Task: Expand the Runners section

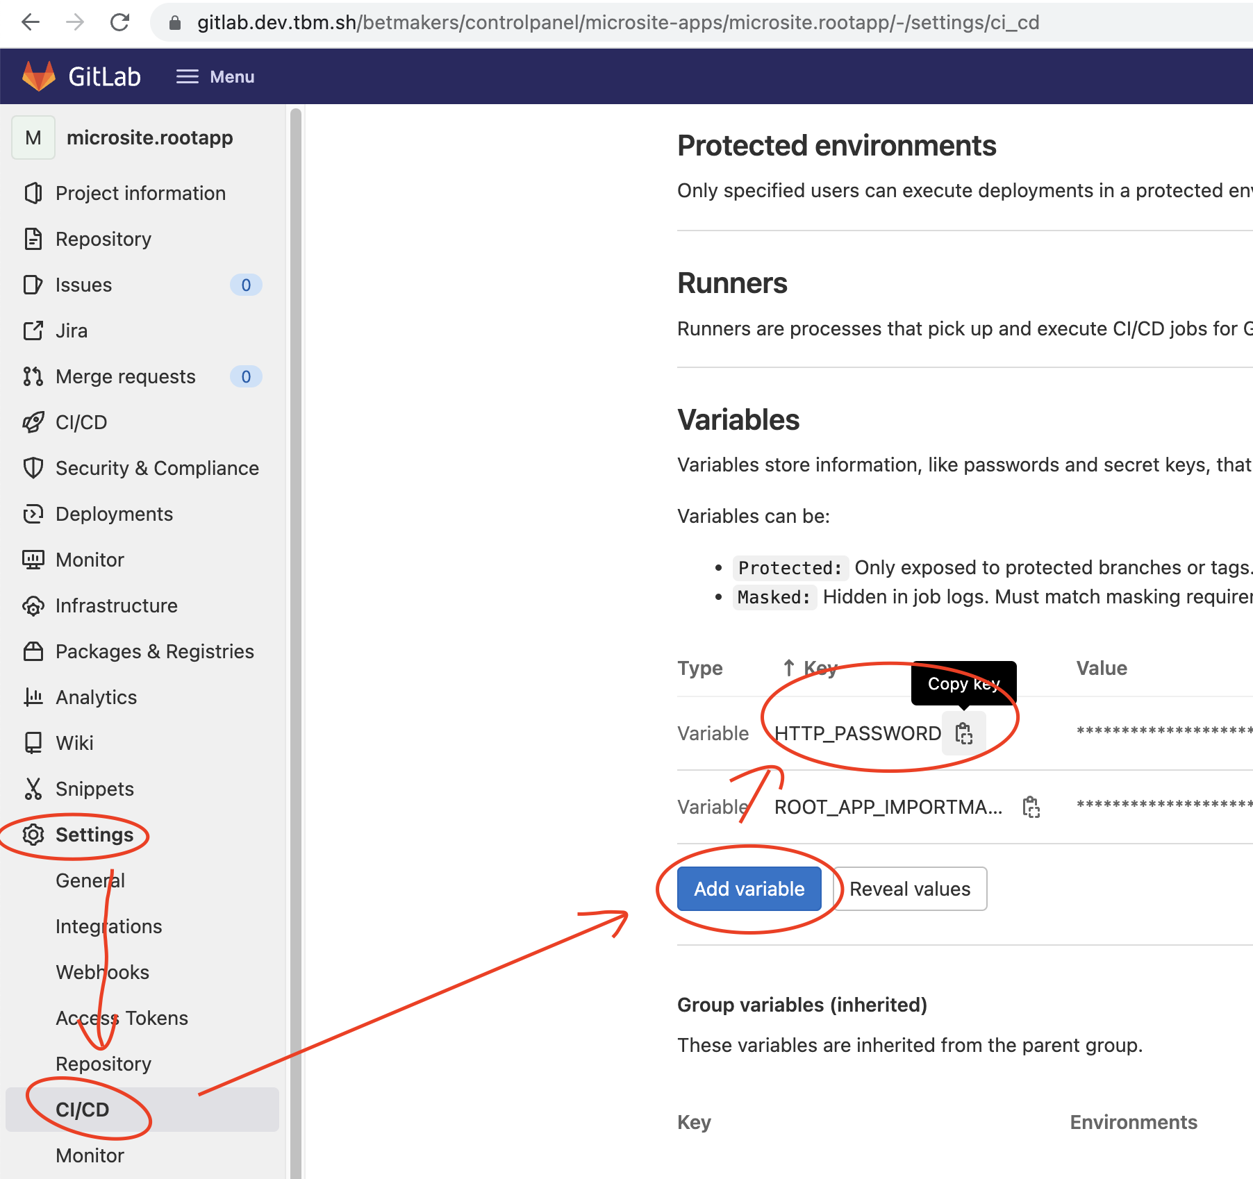Action: 732,283
